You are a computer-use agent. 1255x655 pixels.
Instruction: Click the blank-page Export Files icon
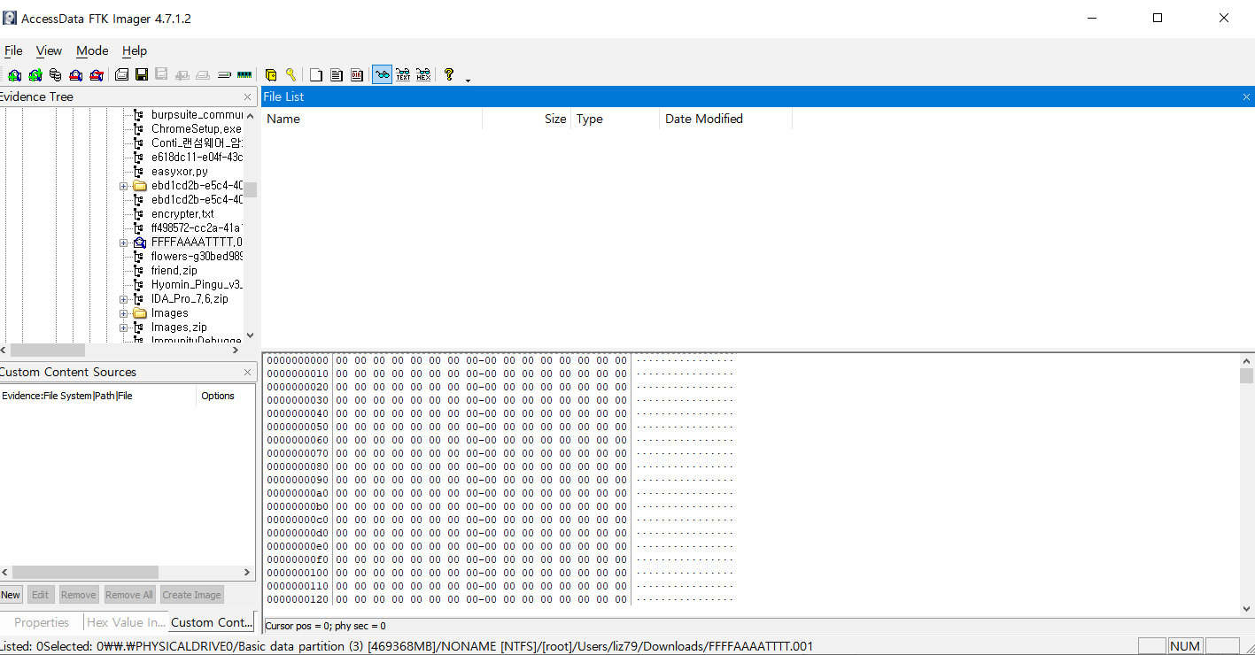point(316,75)
